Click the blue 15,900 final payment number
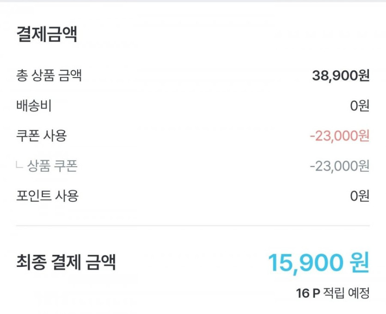The height and width of the screenshot is (314, 386). (306, 262)
